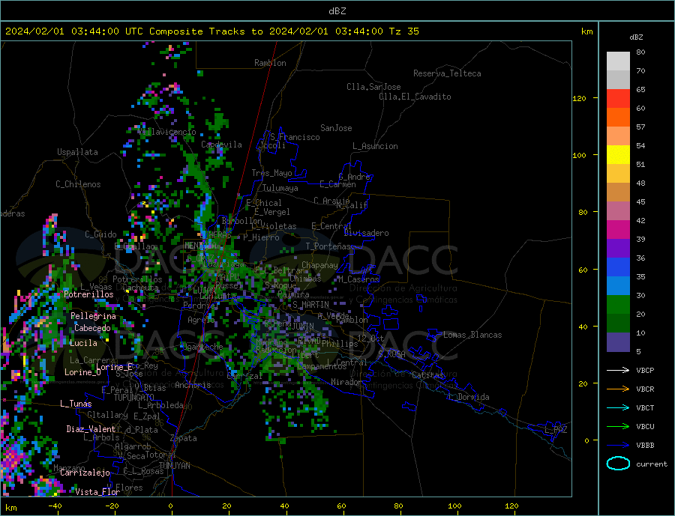
Task: Click the L_PAZ place label
Action: [x=556, y=430]
